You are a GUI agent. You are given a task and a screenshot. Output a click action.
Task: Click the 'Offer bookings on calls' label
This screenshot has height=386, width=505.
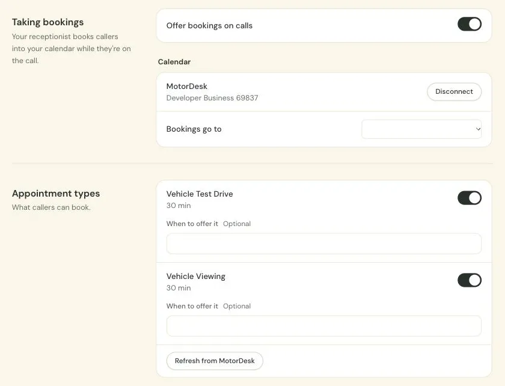pyautogui.click(x=209, y=26)
